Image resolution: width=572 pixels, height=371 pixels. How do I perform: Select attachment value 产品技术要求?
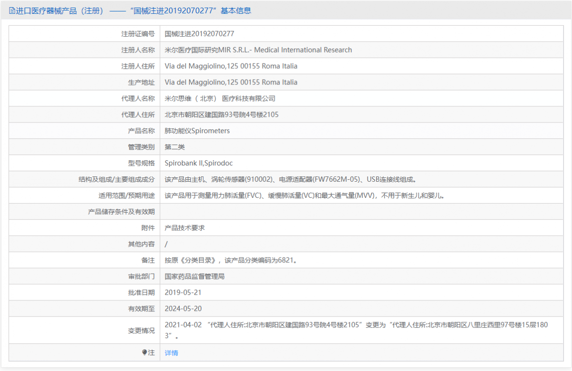pos(184,228)
